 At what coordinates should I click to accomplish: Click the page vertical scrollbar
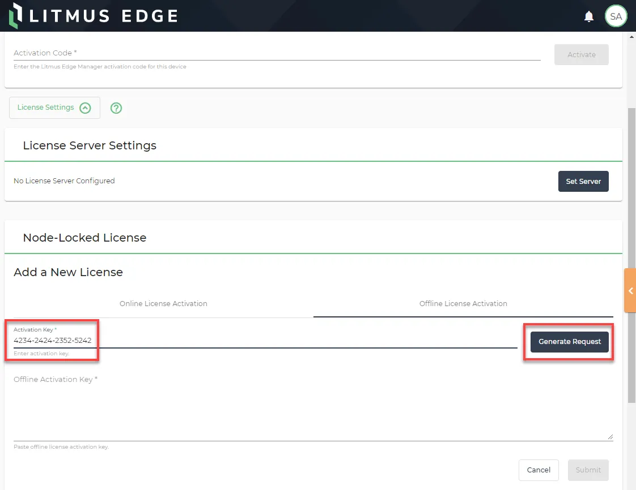tap(631, 255)
